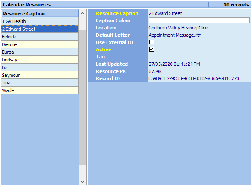252x186 pixels.
Task: Select the 'Belinda' resource row
Action: [x=40, y=37]
